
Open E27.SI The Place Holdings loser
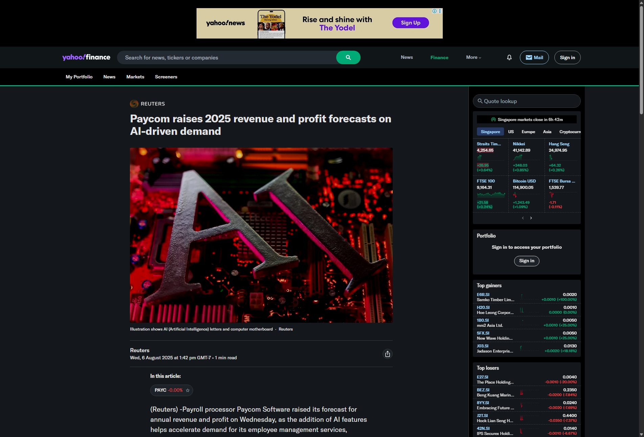[x=527, y=380]
